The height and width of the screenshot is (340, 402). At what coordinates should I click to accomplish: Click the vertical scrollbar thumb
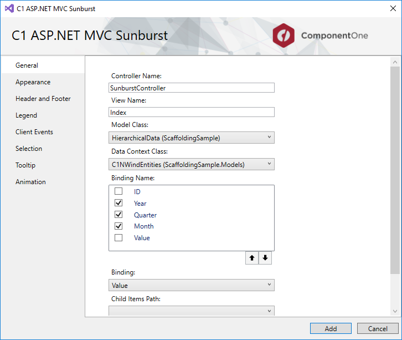coord(395,170)
